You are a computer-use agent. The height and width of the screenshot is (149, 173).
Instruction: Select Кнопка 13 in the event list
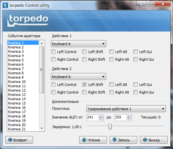point(23,95)
